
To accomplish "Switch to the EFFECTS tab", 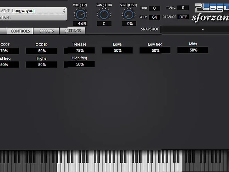I will pos(46,31).
